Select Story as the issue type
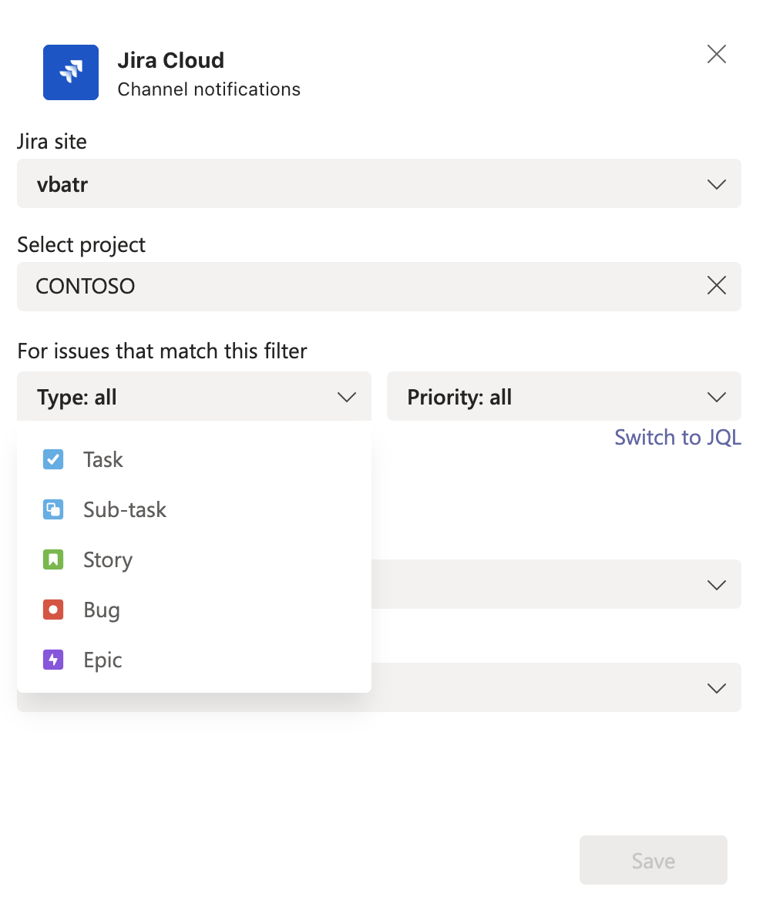 tap(107, 559)
